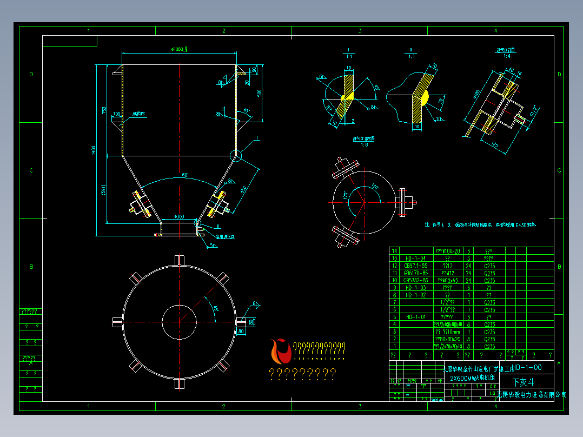This screenshot has height=437, width=583.
Task: Click the 750 vertical dimension
Action: [x=104, y=110]
